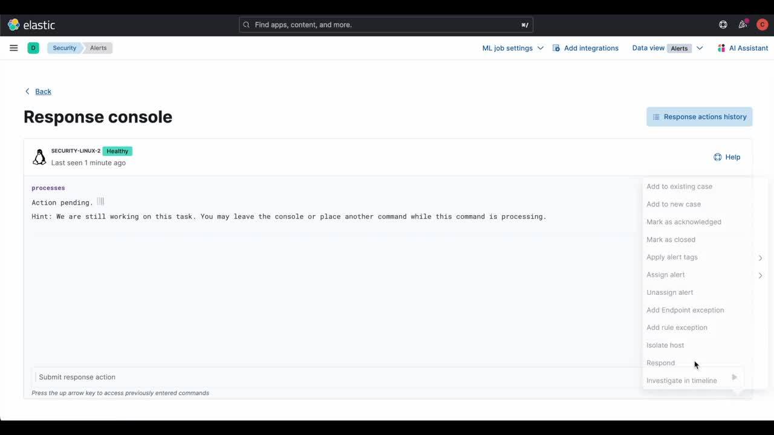This screenshot has width=774, height=435.
Task: Click the search magnifier icon
Action: [246, 25]
